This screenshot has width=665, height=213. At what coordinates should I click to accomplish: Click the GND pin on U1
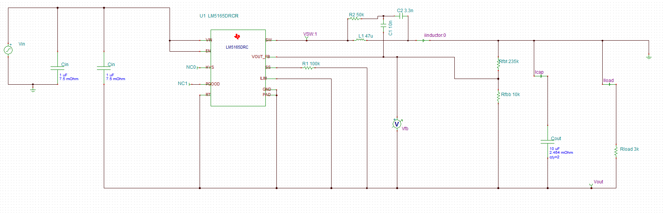pyautogui.click(x=267, y=89)
